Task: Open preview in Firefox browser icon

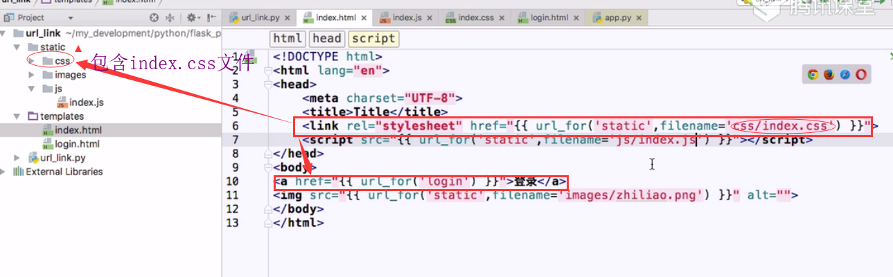Action: pos(829,75)
